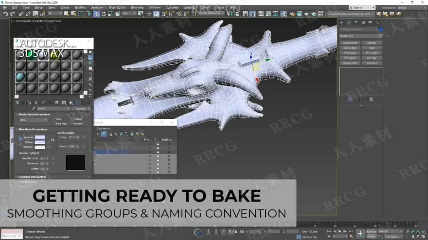Click the Diffuse color swatch

pyautogui.click(x=40, y=142)
